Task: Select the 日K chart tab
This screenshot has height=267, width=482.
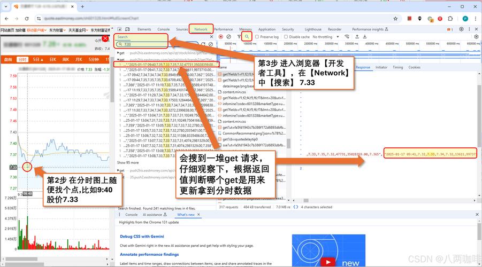Action: point(53,59)
